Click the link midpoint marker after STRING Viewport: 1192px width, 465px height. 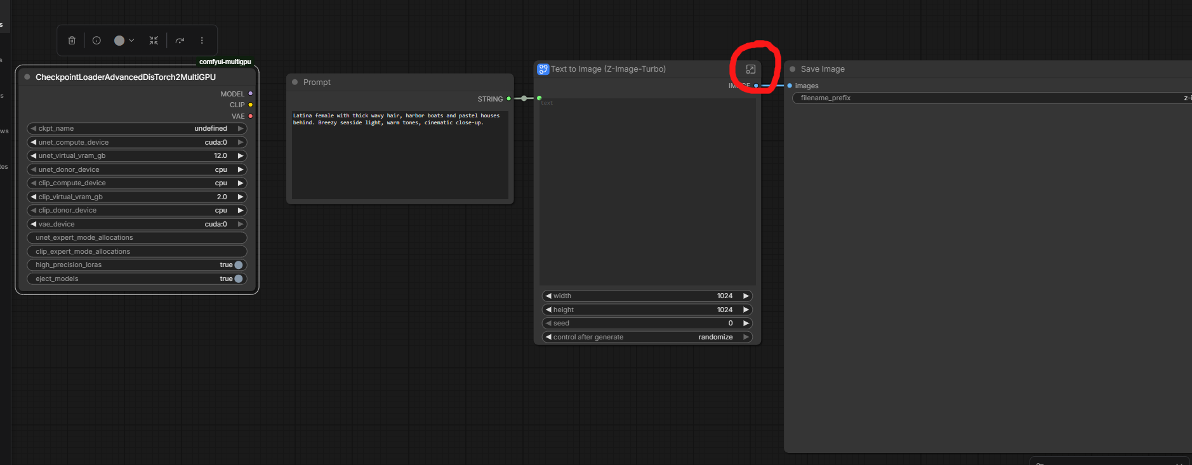pyautogui.click(x=524, y=98)
